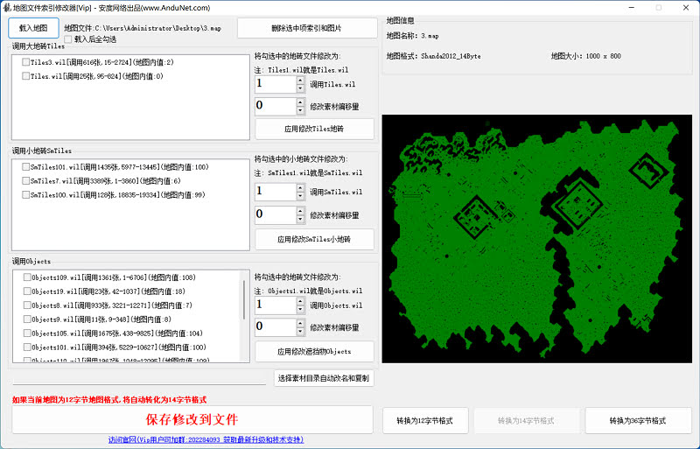Decrease SmTiles 修改素材偏移量 with down arrow
Screen dimensions: 700x449
[300, 219]
